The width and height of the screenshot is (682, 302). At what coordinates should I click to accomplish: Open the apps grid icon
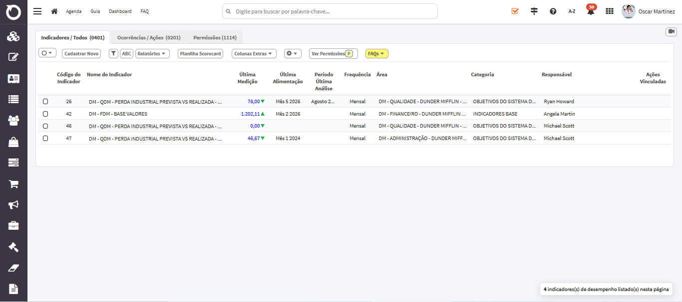click(x=609, y=11)
